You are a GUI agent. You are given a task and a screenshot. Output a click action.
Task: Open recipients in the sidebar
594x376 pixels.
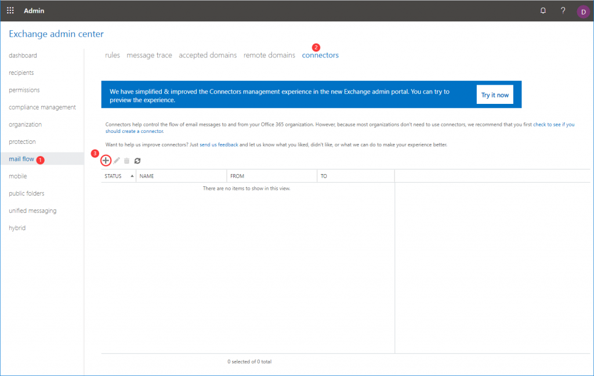click(21, 73)
